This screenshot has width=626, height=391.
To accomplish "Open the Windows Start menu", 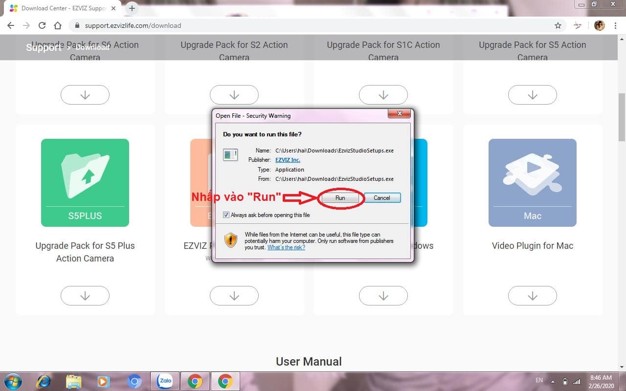I will [x=13, y=381].
